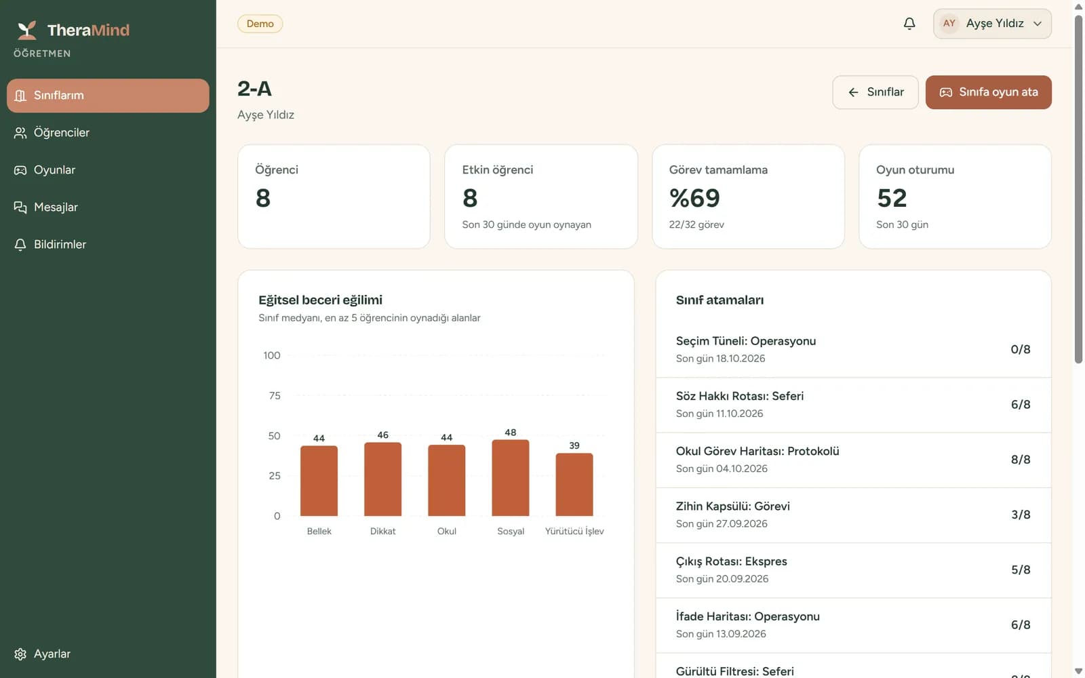Screen dimensions: 1085x678
Task: Click the AY avatar circle
Action: [x=949, y=24]
